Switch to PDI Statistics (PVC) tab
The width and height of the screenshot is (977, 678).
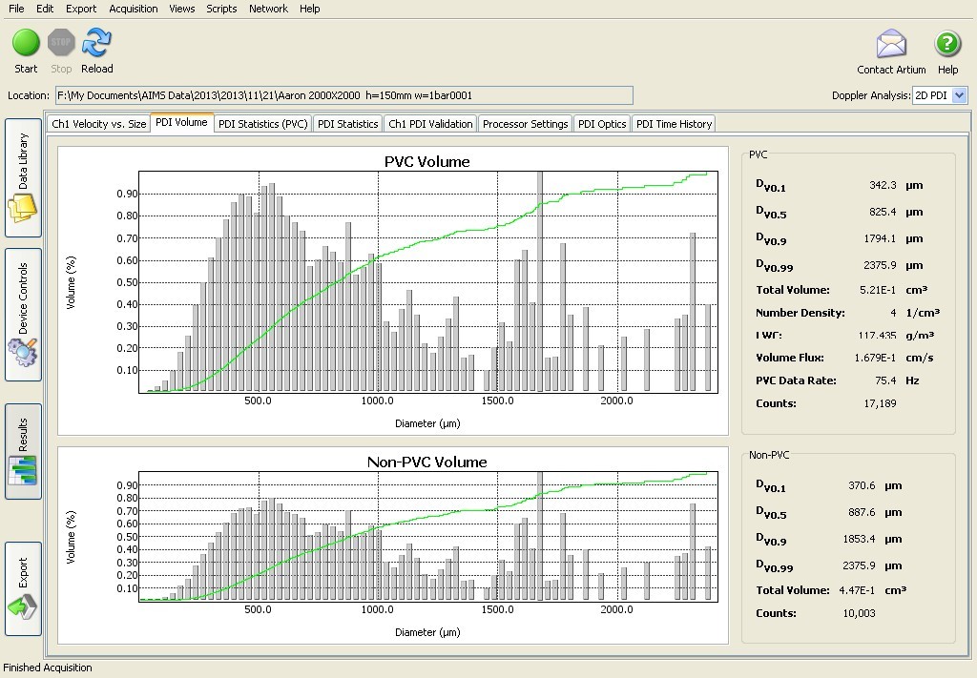[x=262, y=124]
